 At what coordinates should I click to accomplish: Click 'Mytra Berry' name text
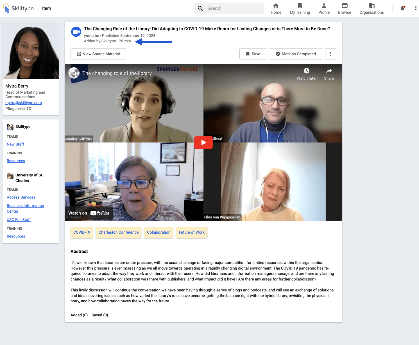point(17,86)
